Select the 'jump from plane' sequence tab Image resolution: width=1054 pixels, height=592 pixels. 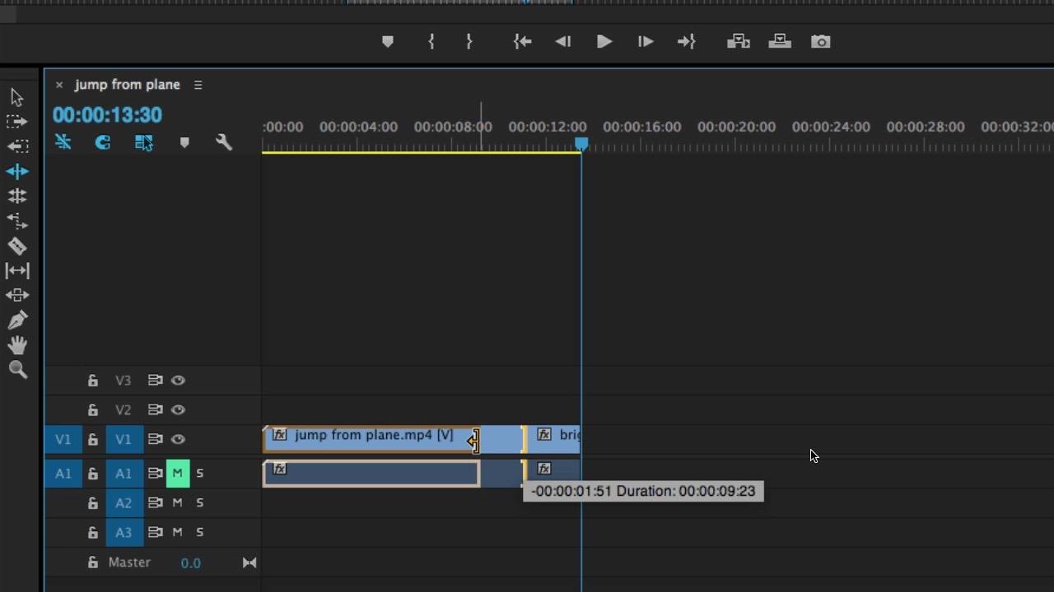128,85
